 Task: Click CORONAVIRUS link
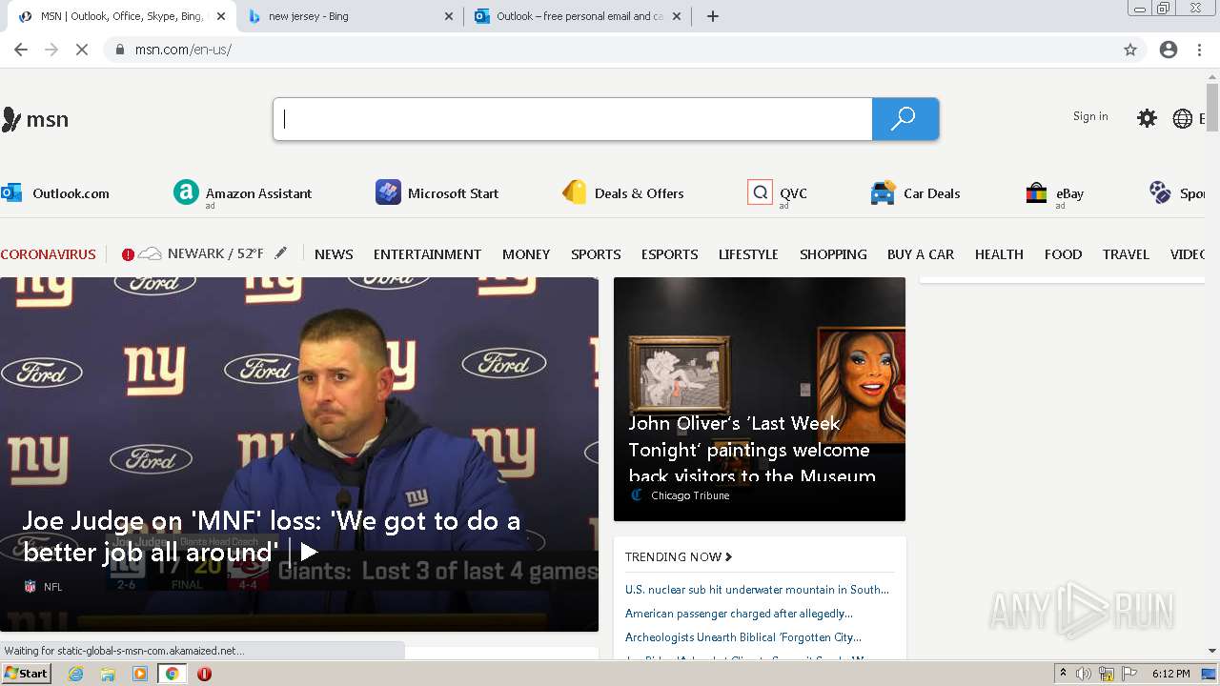pyautogui.click(x=48, y=254)
